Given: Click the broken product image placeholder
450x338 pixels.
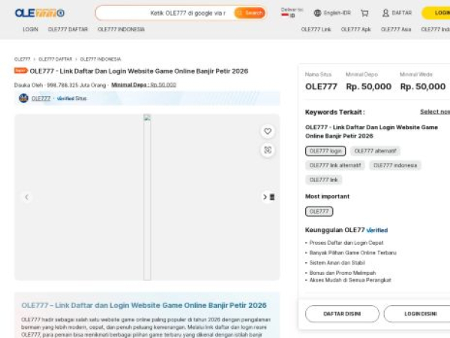Looking at the screenshot, I should (x=147, y=197).
